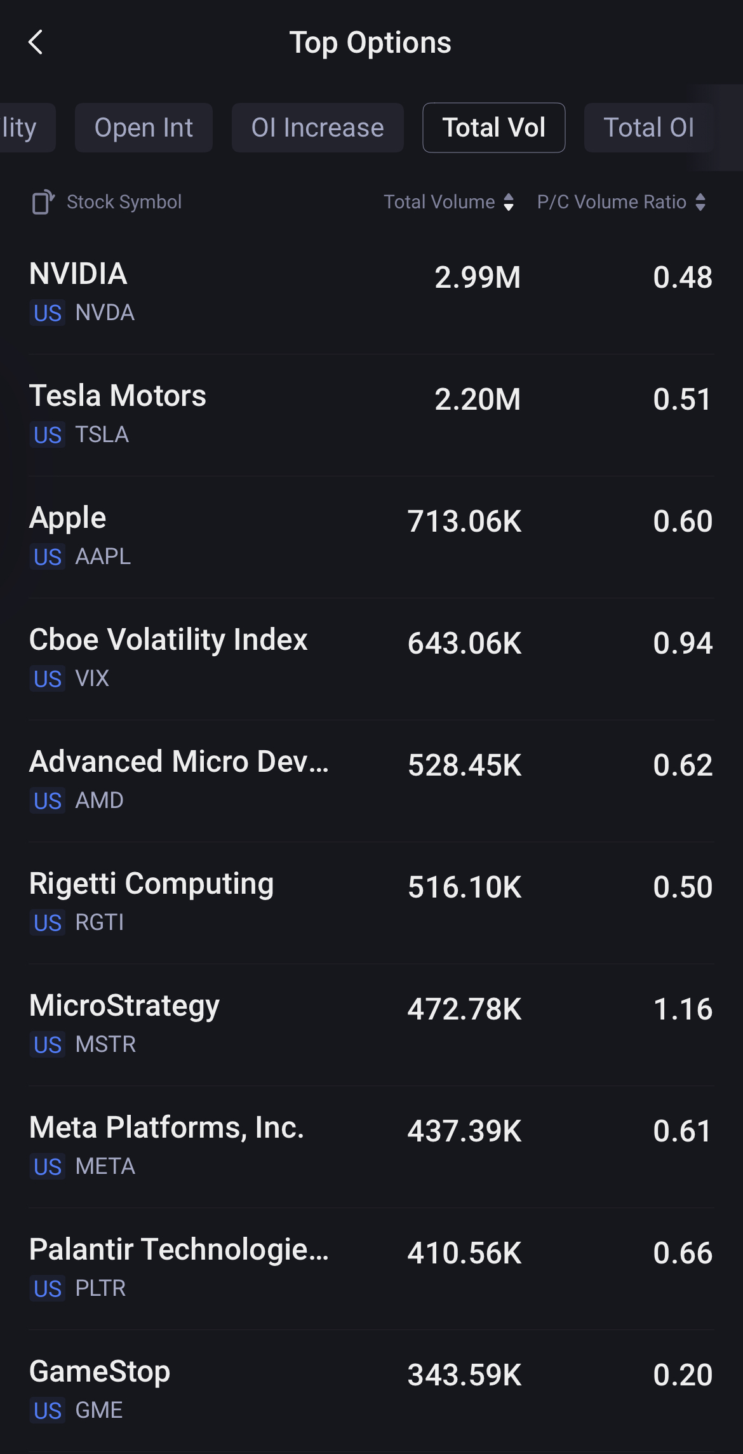Screen dimensions: 743x1454
Task: Select Palantir Technologies PLTR row
Action: pyautogui.click(x=371, y=1268)
